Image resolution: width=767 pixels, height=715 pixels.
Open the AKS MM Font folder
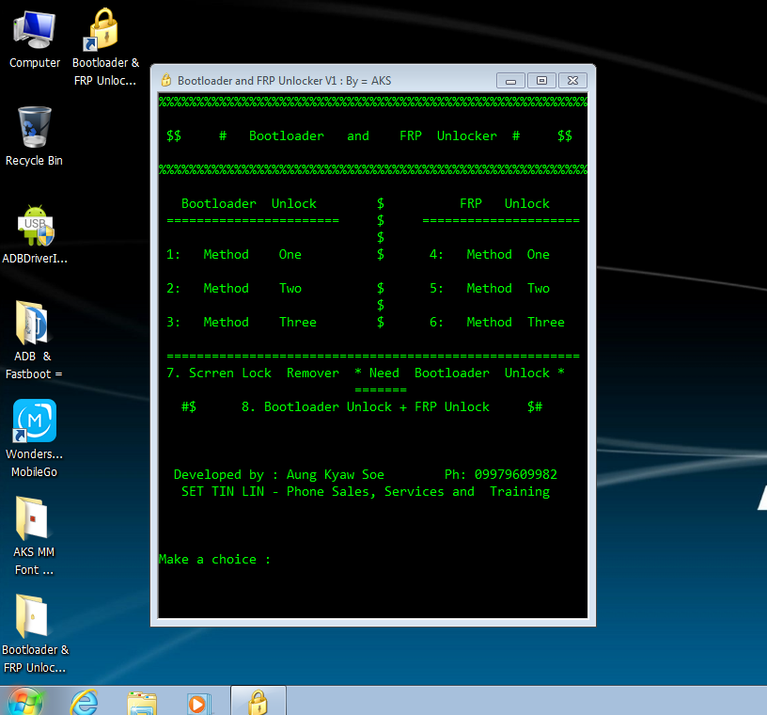tap(34, 527)
